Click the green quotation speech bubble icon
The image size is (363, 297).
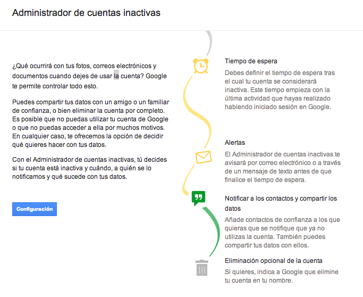tap(198, 198)
